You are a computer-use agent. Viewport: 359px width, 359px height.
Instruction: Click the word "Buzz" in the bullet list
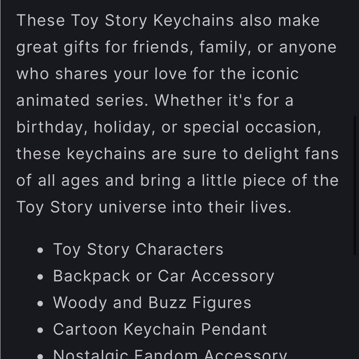(167, 303)
